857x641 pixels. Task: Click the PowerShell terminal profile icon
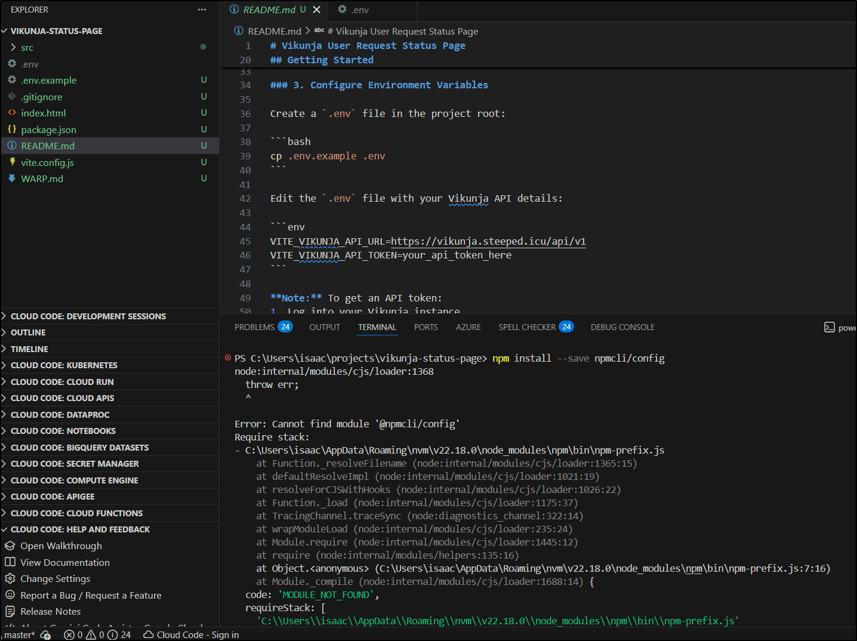[x=829, y=327]
